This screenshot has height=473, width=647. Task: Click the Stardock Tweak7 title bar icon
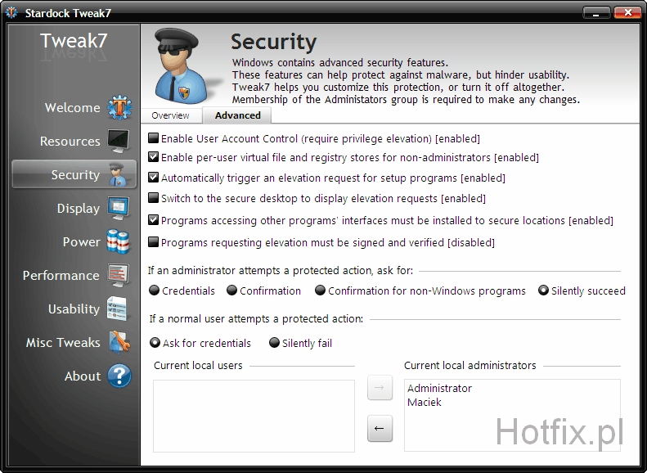11,13
